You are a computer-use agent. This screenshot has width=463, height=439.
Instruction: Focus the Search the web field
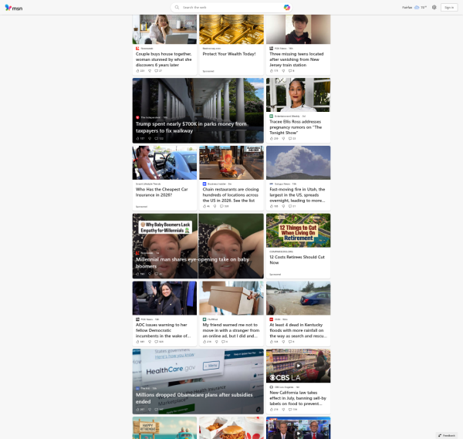click(x=231, y=8)
